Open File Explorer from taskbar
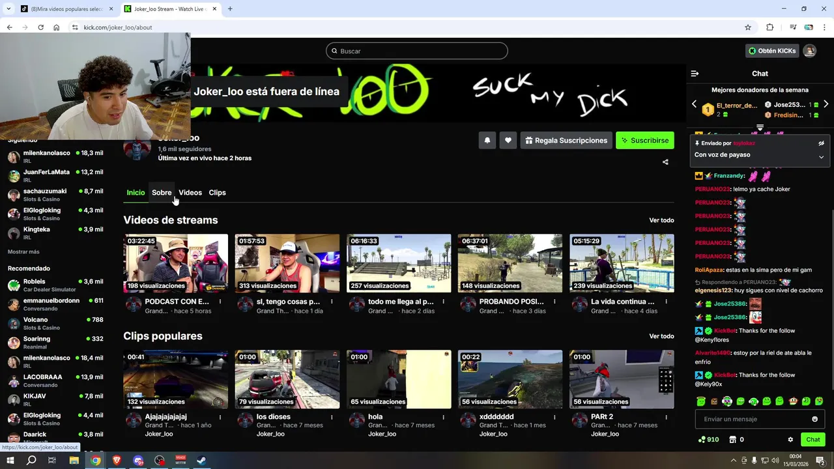The width and height of the screenshot is (834, 469). click(x=74, y=461)
